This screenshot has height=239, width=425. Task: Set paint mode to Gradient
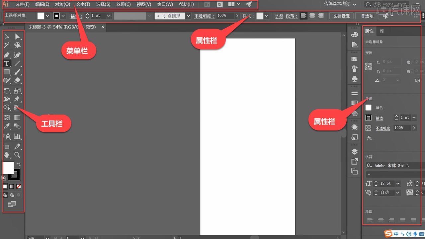(x=12, y=187)
